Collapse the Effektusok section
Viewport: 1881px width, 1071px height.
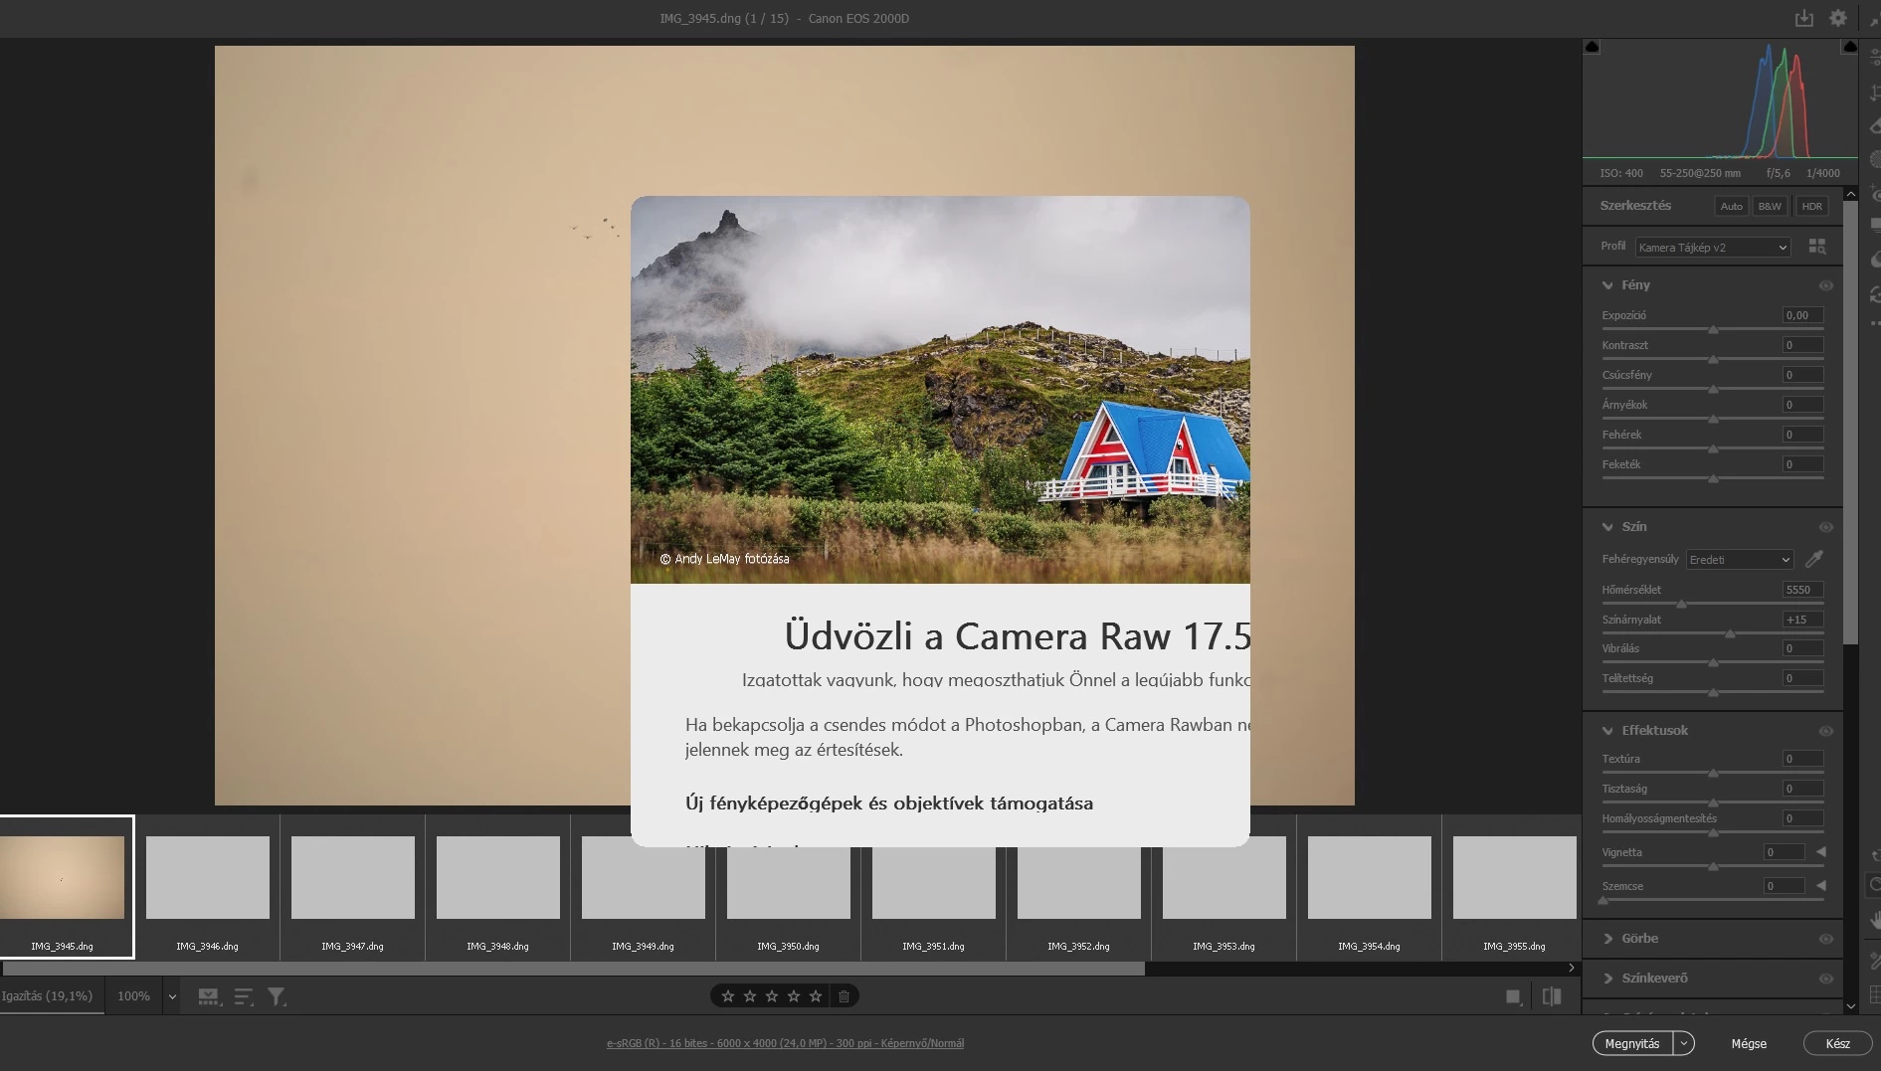pyautogui.click(x=1607, y=731)
